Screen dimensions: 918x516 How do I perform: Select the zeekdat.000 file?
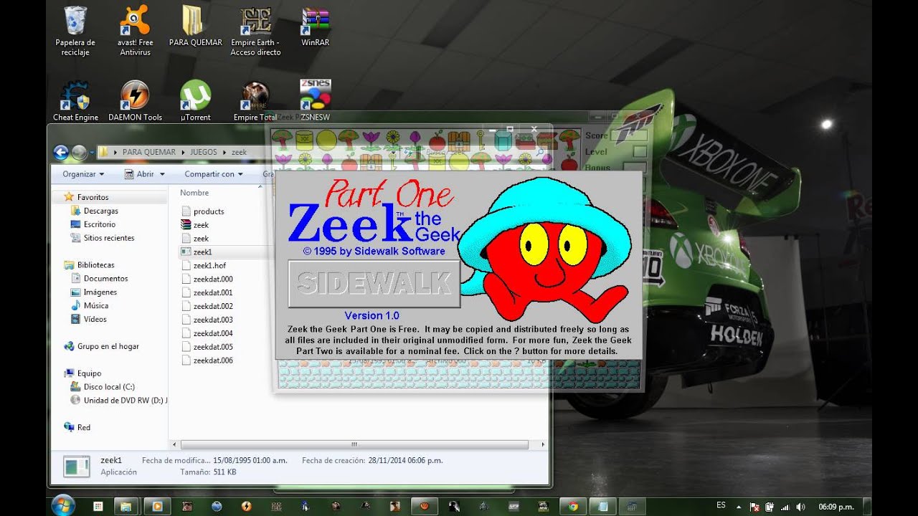213,279
